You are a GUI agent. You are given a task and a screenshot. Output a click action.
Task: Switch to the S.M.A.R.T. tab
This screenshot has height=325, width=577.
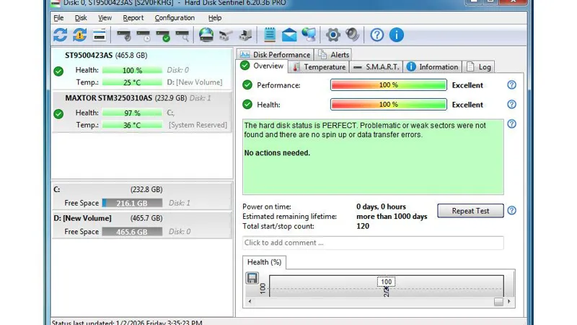(x=376, y=67)
